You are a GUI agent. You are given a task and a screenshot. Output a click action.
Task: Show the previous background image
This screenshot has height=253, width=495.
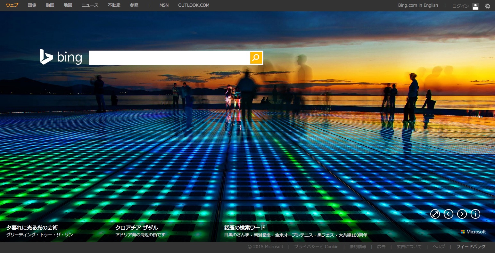pyautogui.click(x=449, y=214)
